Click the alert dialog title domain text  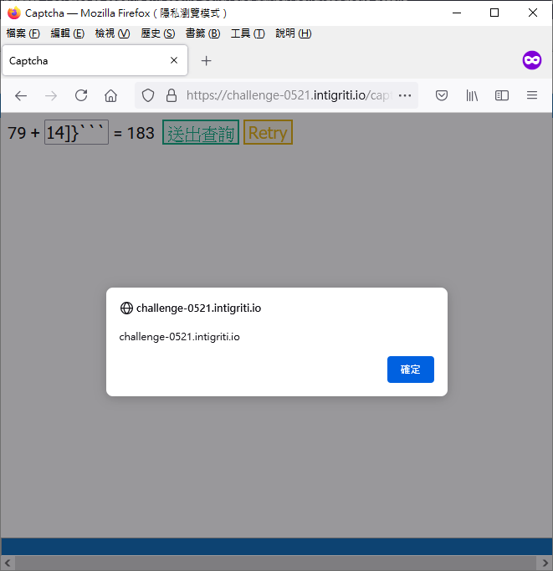tap(198, 308)
